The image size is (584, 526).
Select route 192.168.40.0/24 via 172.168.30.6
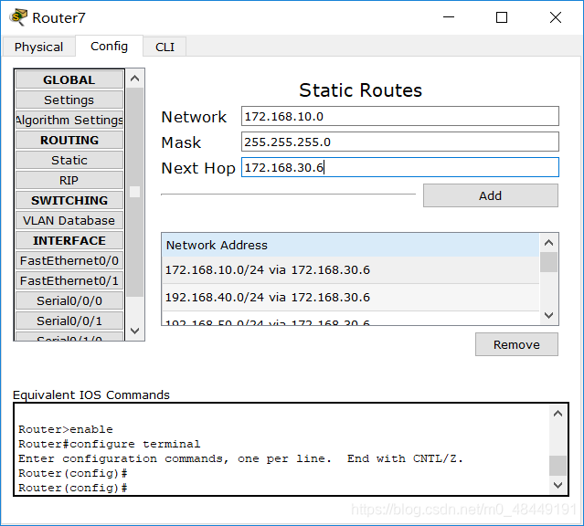tap(350, 298)
